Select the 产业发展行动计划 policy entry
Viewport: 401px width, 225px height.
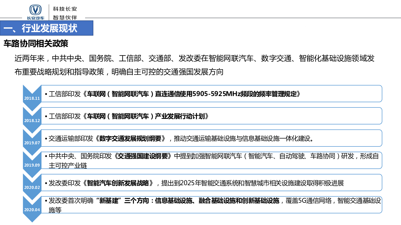212,116
